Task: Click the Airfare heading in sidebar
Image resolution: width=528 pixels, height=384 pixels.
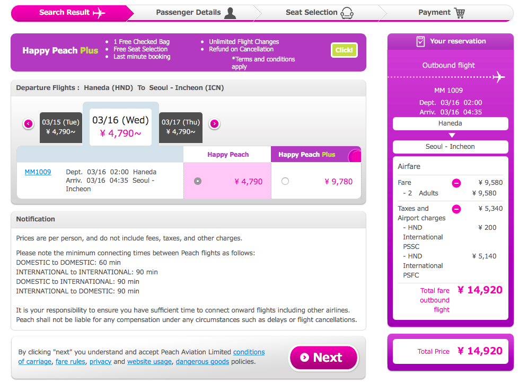Action: pyautogui.click(x=409, y=167)
